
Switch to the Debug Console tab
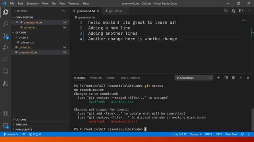(131, 78)
